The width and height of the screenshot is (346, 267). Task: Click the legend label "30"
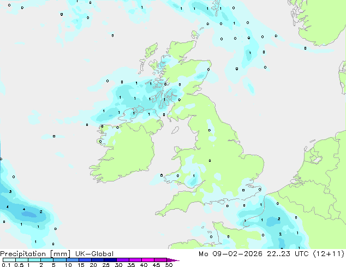coord(118,265)
